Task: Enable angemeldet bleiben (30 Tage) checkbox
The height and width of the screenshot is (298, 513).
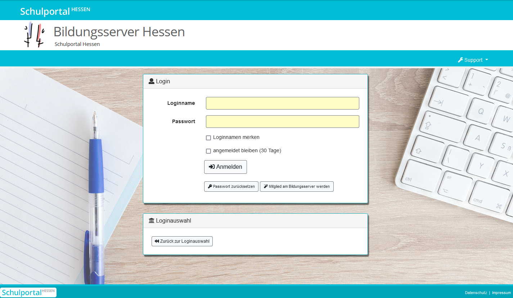Action: tap(208, 151)
